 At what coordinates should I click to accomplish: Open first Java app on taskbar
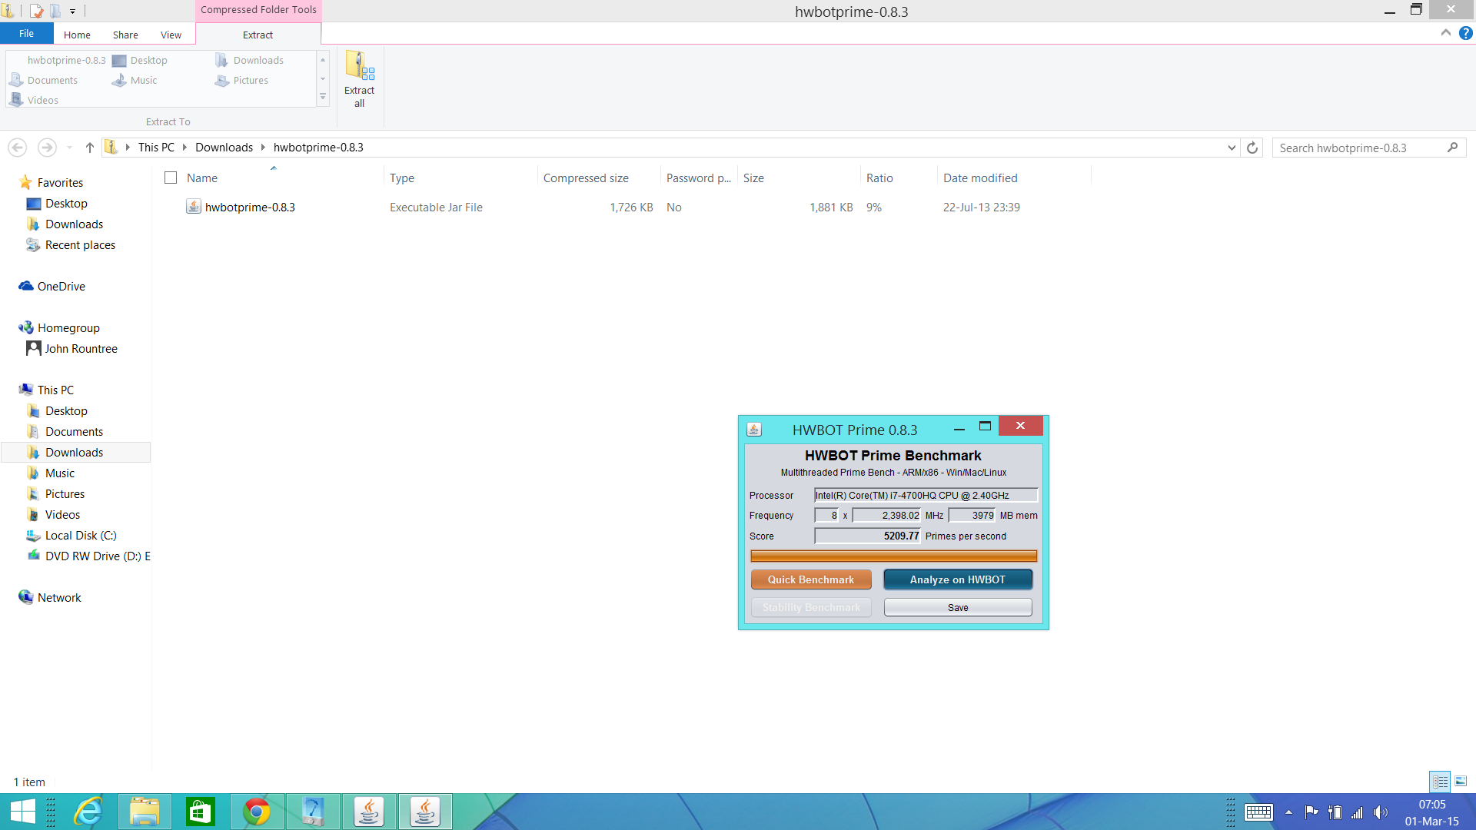click(369, 812)
